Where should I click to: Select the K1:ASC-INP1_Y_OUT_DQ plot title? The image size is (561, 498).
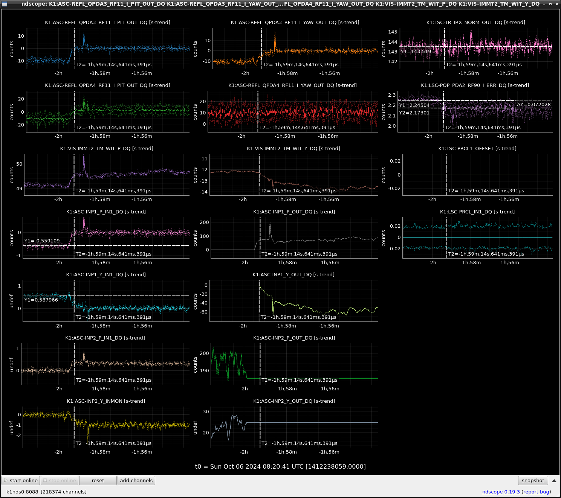click(293, 275)
